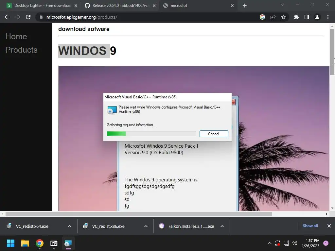
Task: Open the Extensions puzzle icon
Action: pyautogui.click(x=296, y=17)
